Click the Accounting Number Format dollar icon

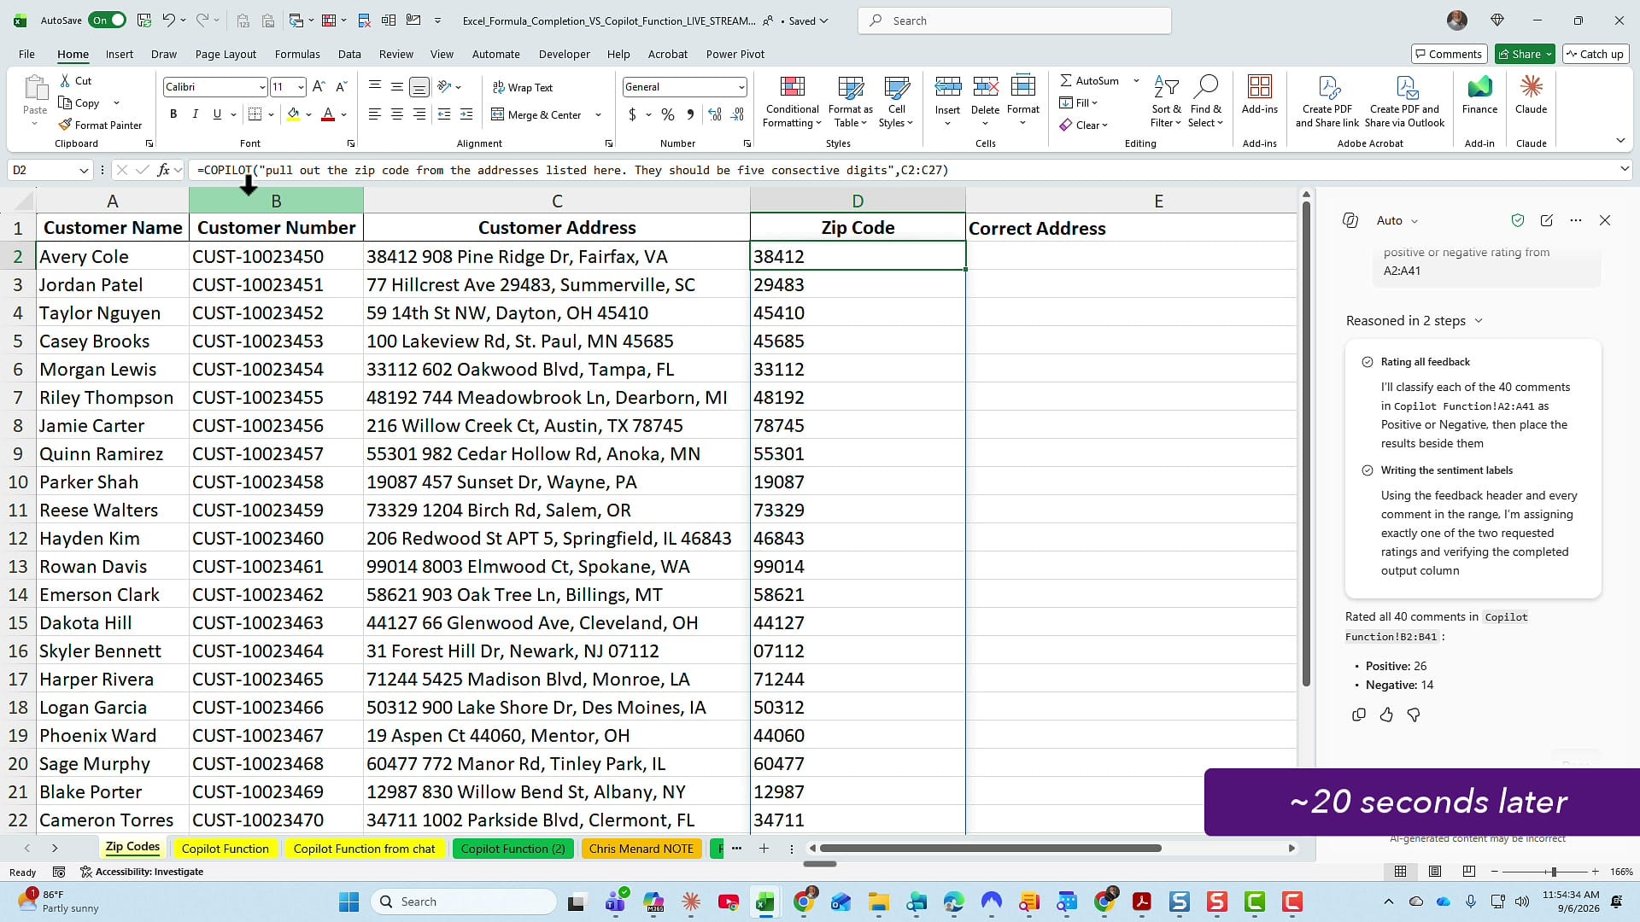point(632,114)
